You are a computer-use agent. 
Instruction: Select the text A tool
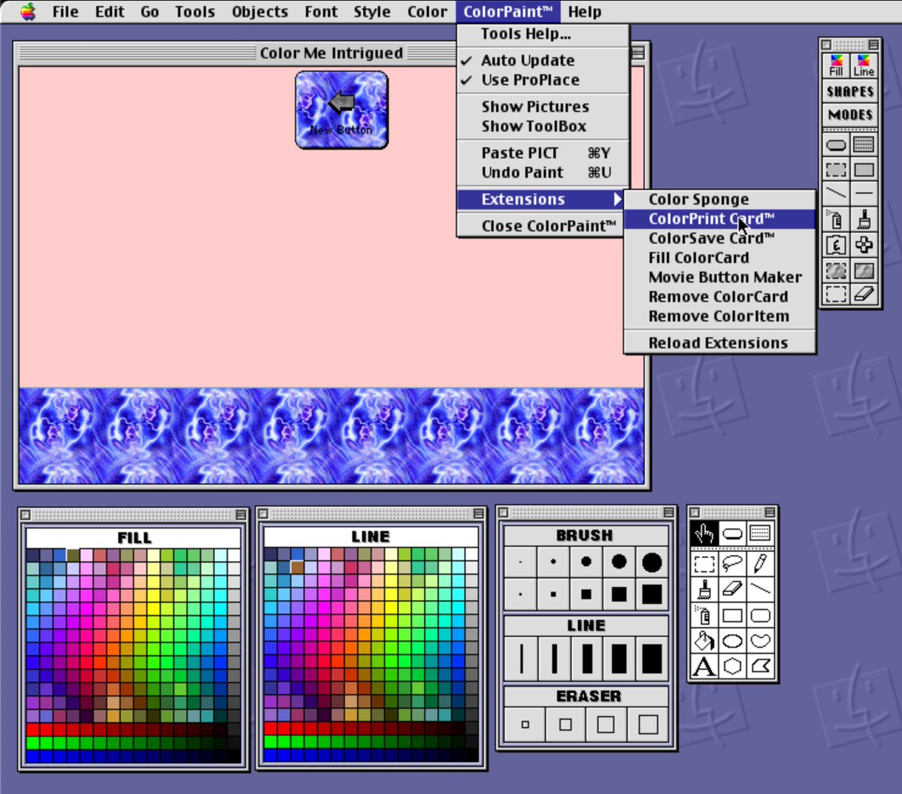(704, 666)
